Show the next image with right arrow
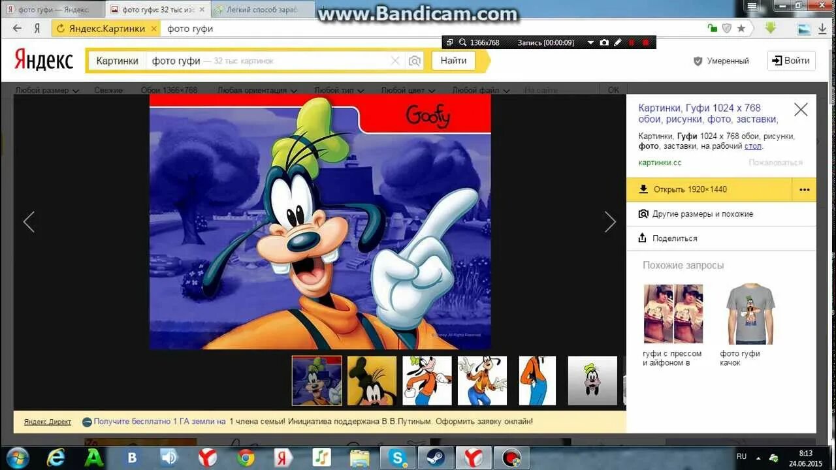 [610, 222]
